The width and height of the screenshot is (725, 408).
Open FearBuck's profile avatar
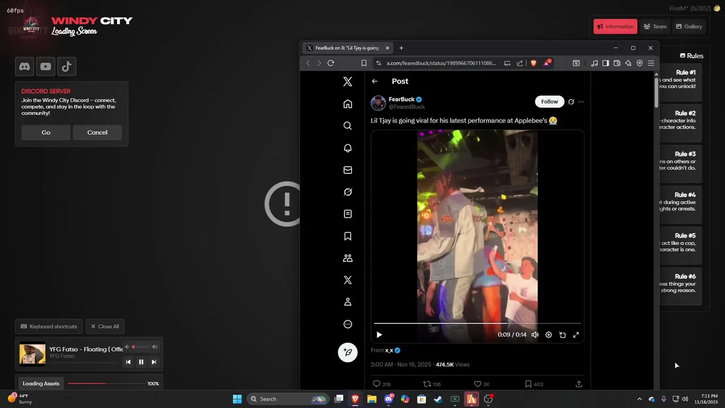click(x=378, y=103)
